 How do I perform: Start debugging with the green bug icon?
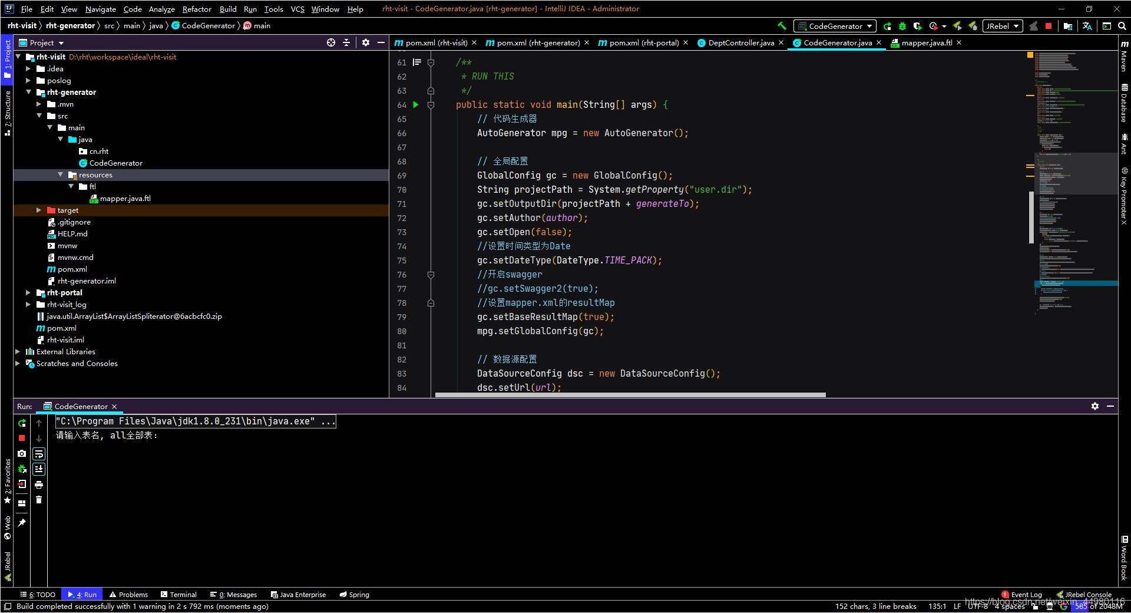(902, 26)
